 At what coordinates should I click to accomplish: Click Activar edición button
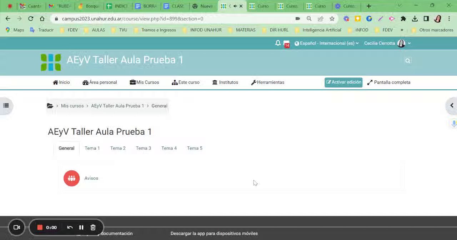[343, 82]
